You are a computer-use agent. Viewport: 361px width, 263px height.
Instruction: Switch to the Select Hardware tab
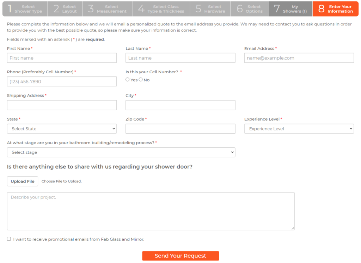point(210,9)
